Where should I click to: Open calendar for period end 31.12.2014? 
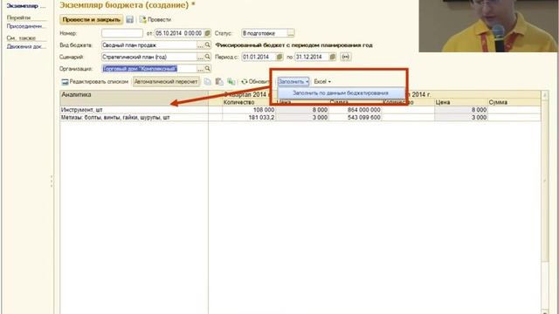[x=332, y=57]
